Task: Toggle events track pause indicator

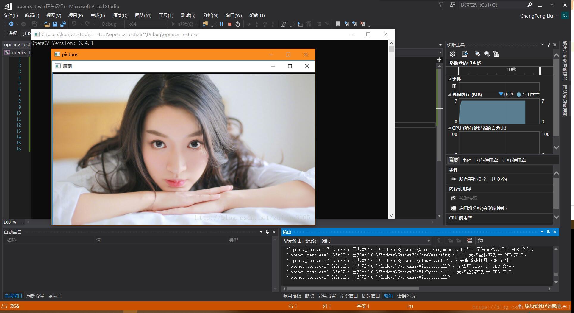Action: (x=454, y=86)
